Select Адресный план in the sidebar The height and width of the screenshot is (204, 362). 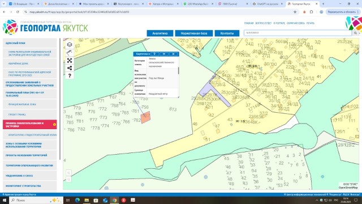click(29, 43)
